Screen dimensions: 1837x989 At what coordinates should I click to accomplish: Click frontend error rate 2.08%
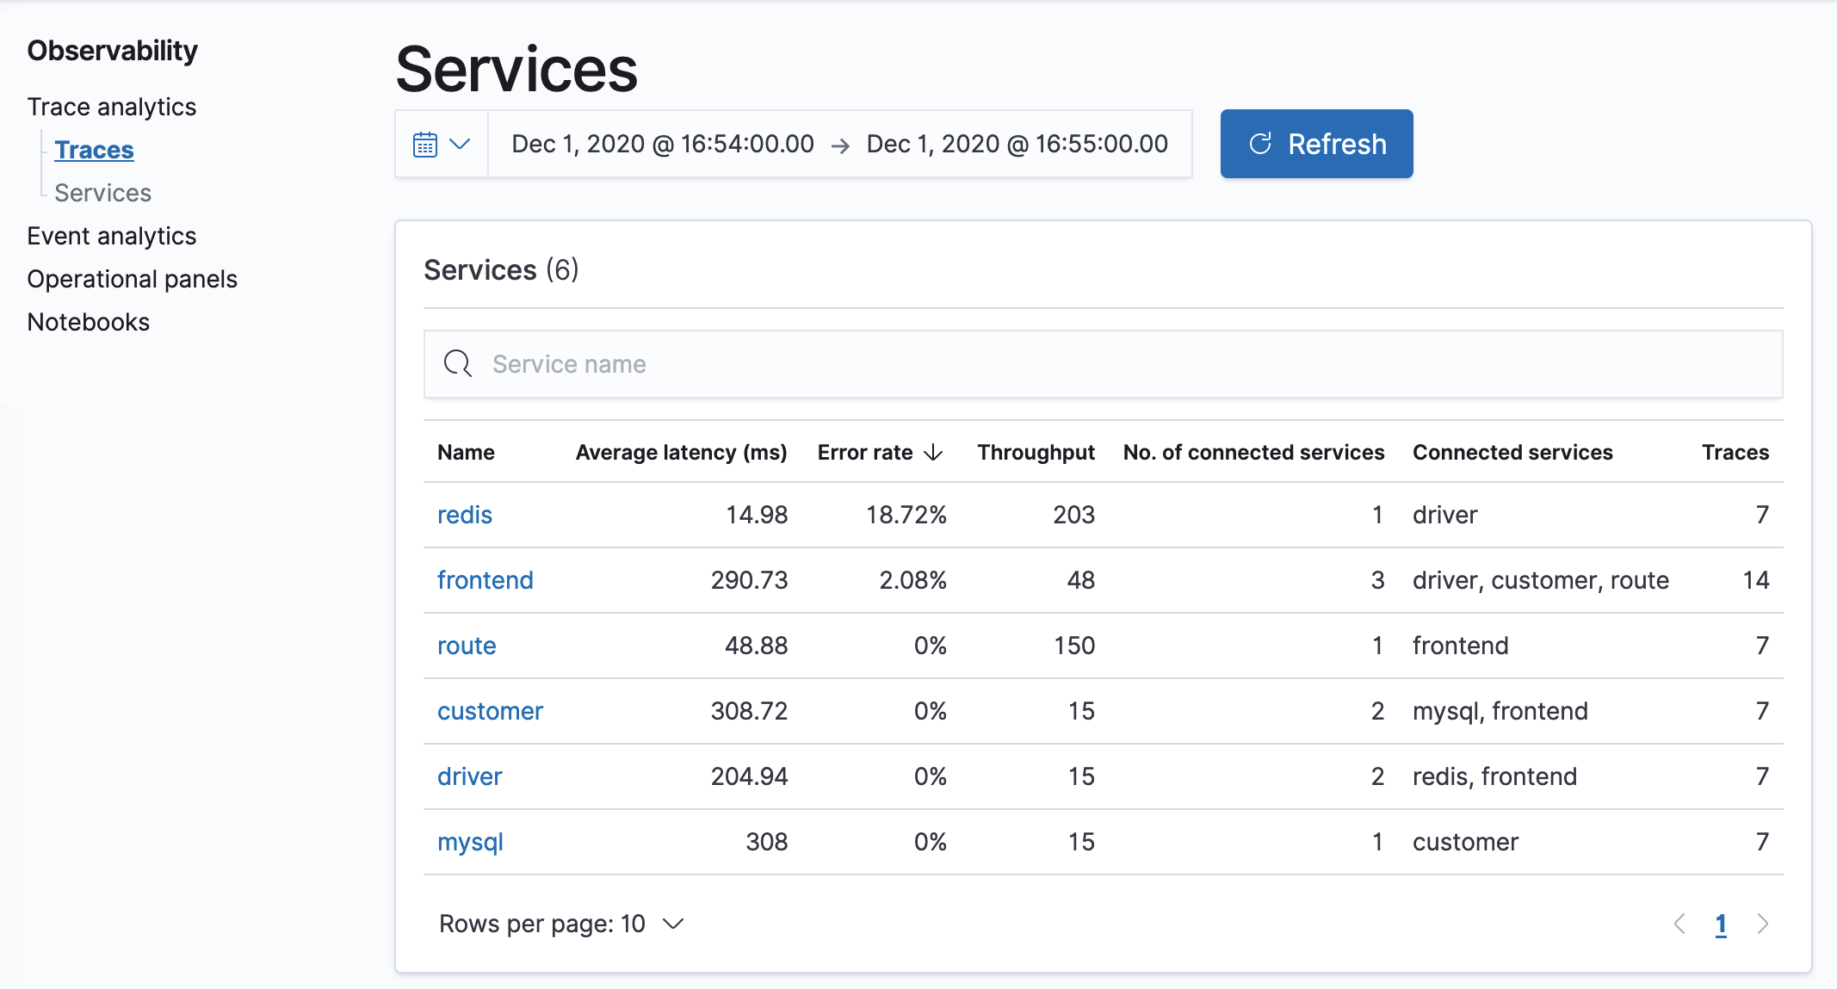(912, 580)
